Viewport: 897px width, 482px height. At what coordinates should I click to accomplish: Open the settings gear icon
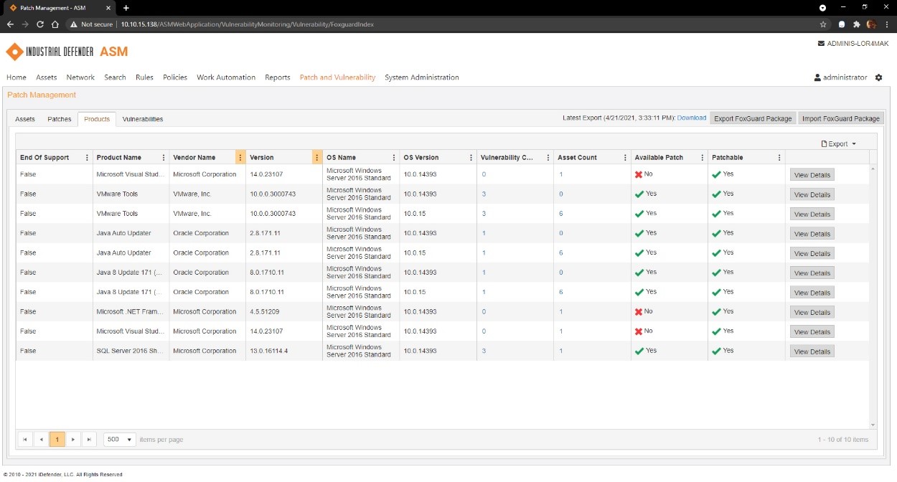click(x=879, y=77)
